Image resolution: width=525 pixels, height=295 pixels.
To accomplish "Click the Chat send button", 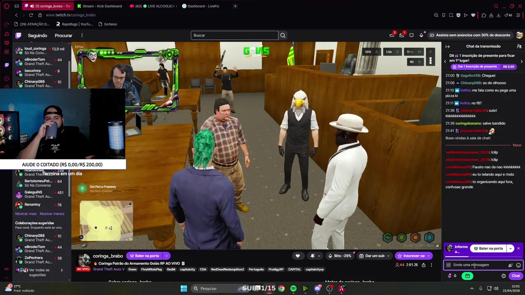I will 516,276.
